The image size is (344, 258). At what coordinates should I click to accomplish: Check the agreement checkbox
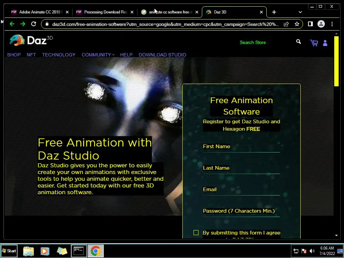196,232
